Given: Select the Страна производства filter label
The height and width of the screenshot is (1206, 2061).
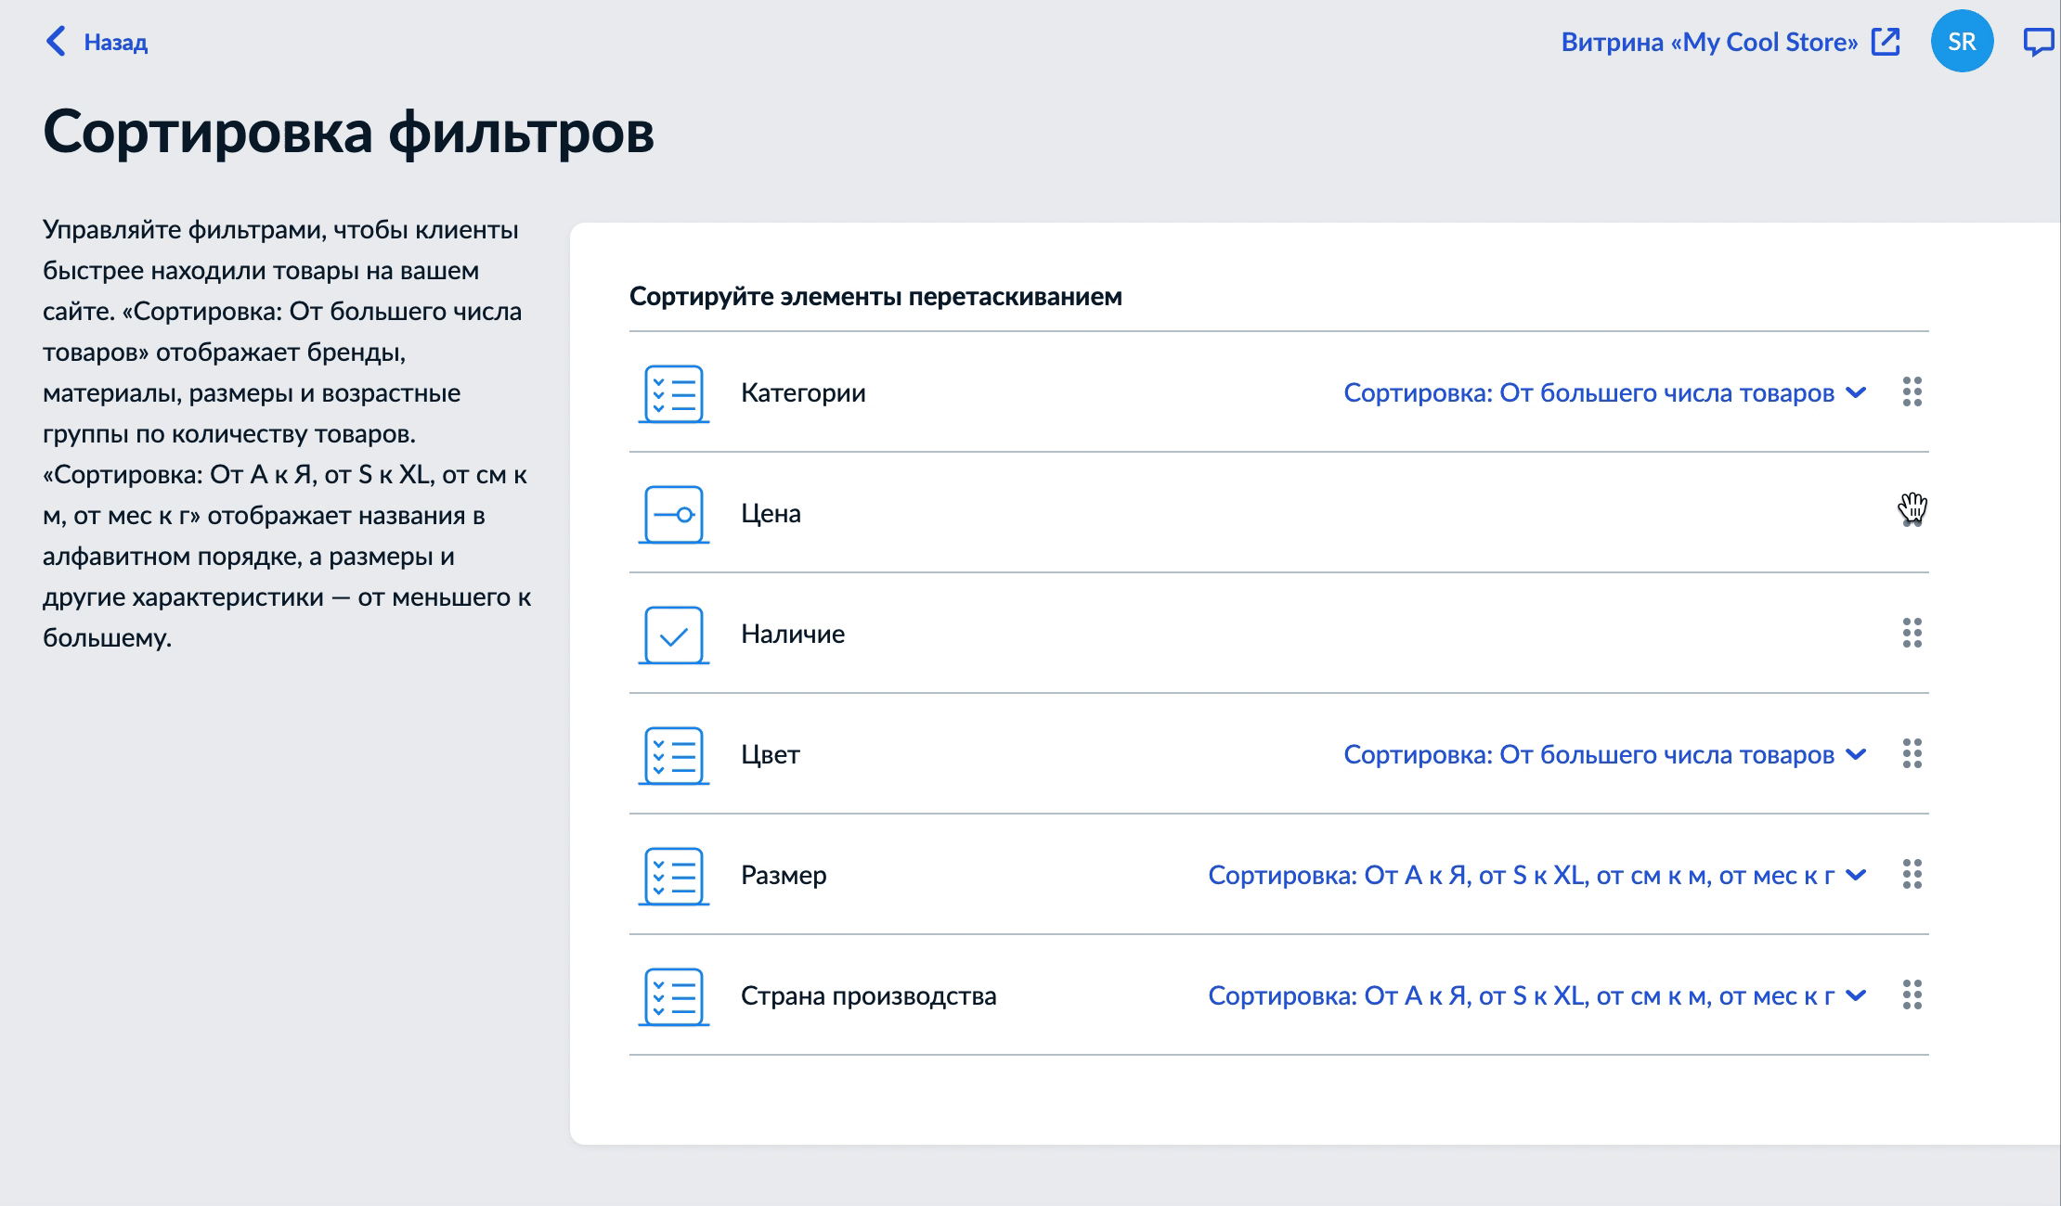Looking at the screenshot, I should coord(868,996).
